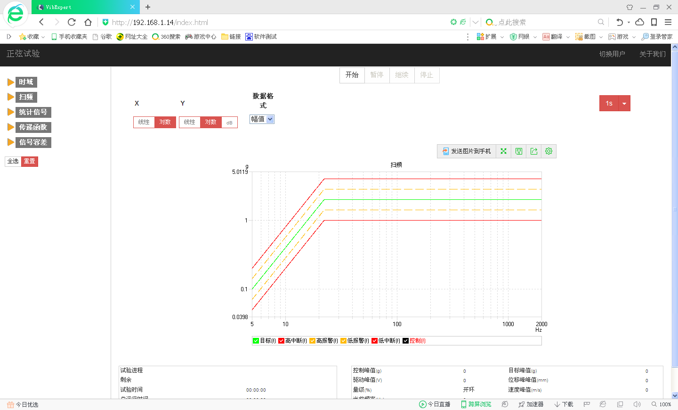Toggle the sound speaker icon in status bar
Image resolution: width=678 pixels, height=410 pixels.
[637, 404]
